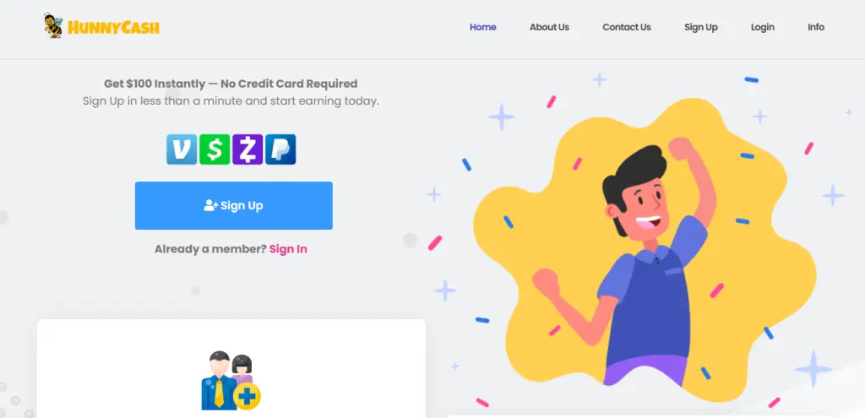Click the green Cash App icon

click(215, 149)
